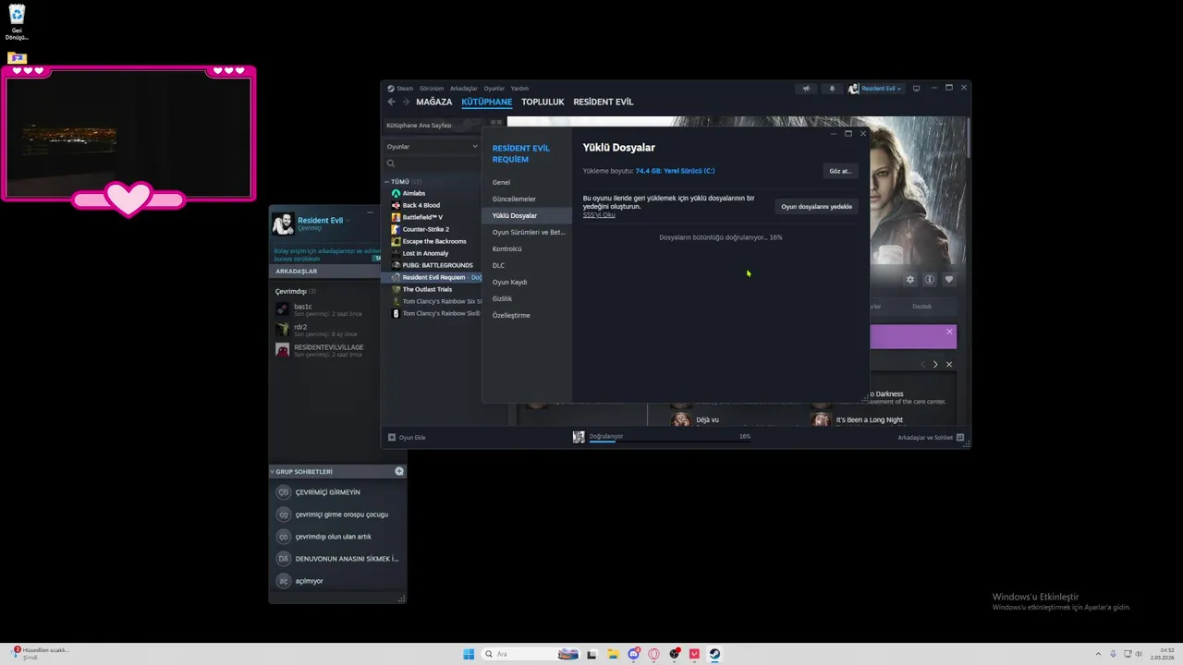Click the Oyun Ekle button
The image size is (1183, 665).
407,437
